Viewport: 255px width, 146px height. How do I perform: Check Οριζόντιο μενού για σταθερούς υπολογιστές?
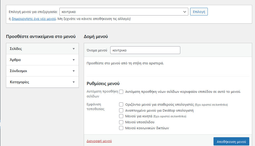(121, 105)
